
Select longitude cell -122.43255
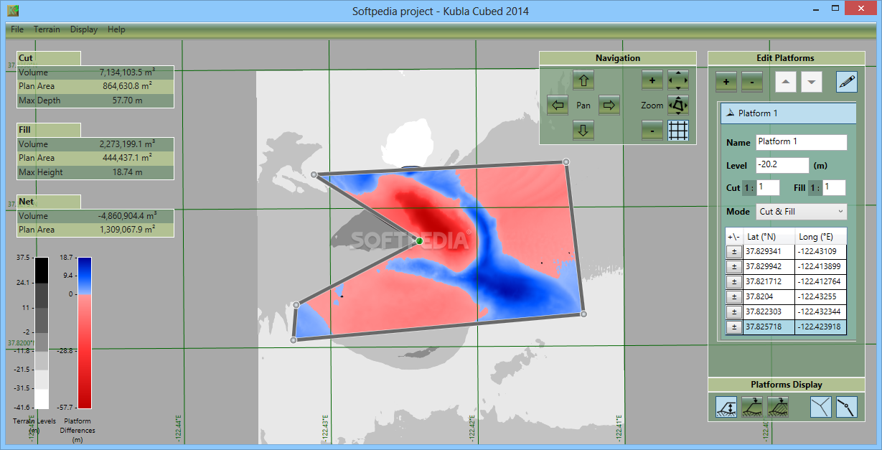820,296
